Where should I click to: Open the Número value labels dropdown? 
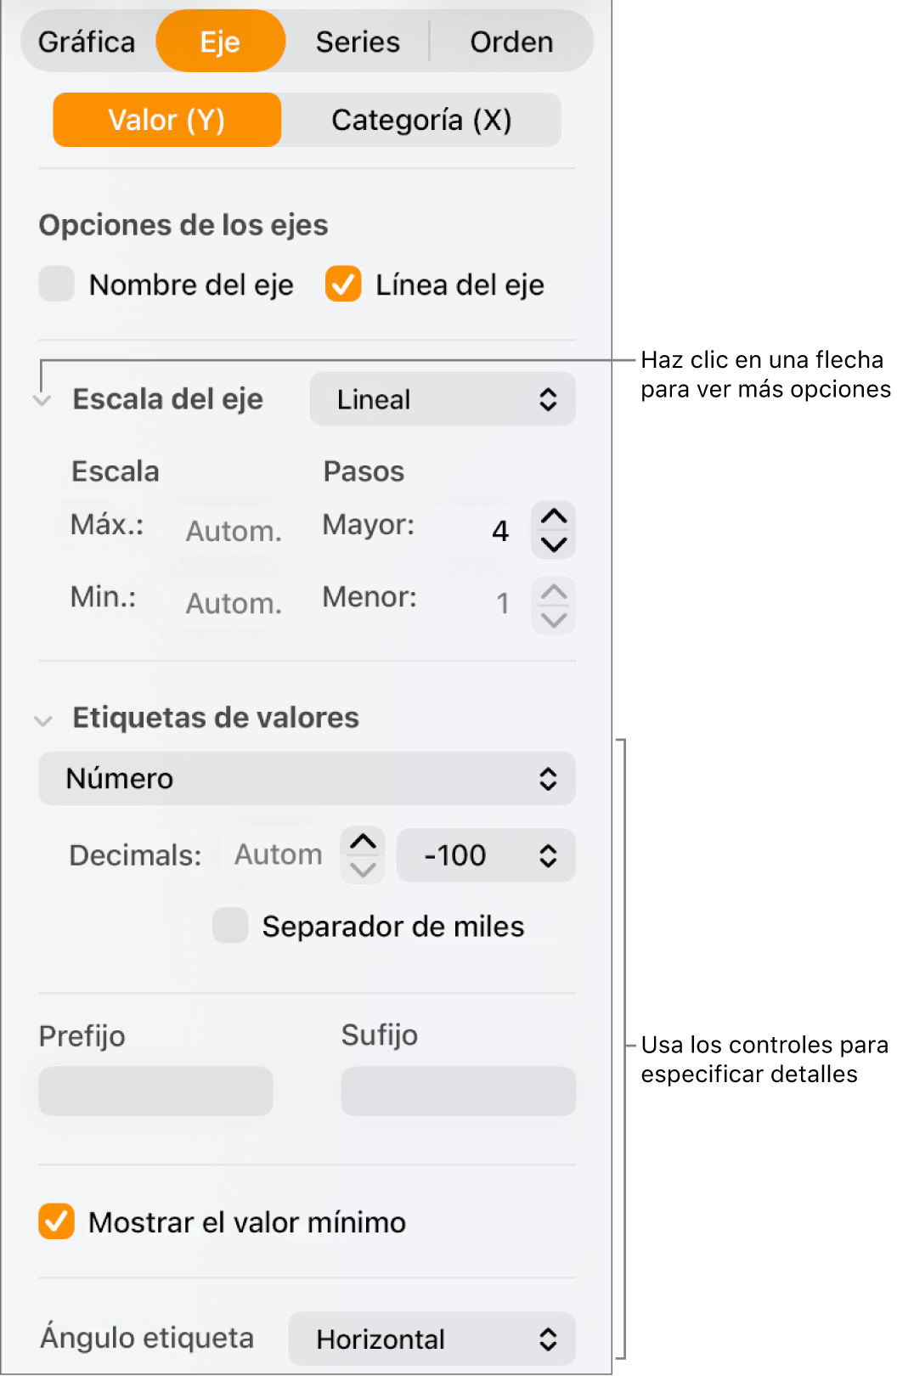306,778
